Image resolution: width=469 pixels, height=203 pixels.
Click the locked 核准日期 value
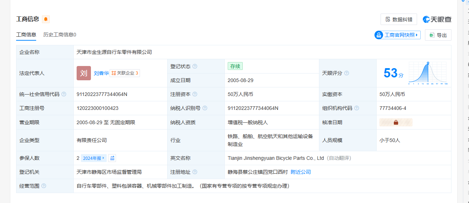pos(396,122)
